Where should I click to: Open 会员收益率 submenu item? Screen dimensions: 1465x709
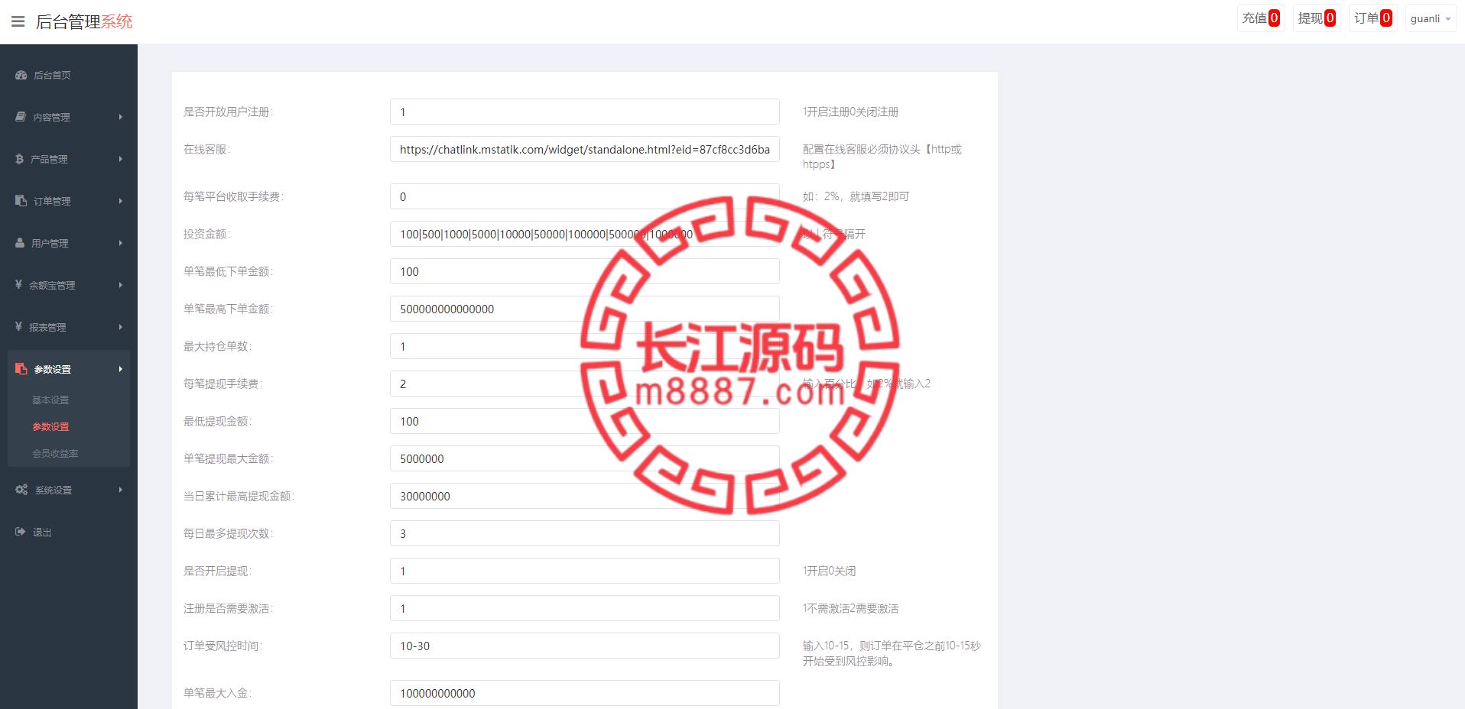[x=55, y=454]
